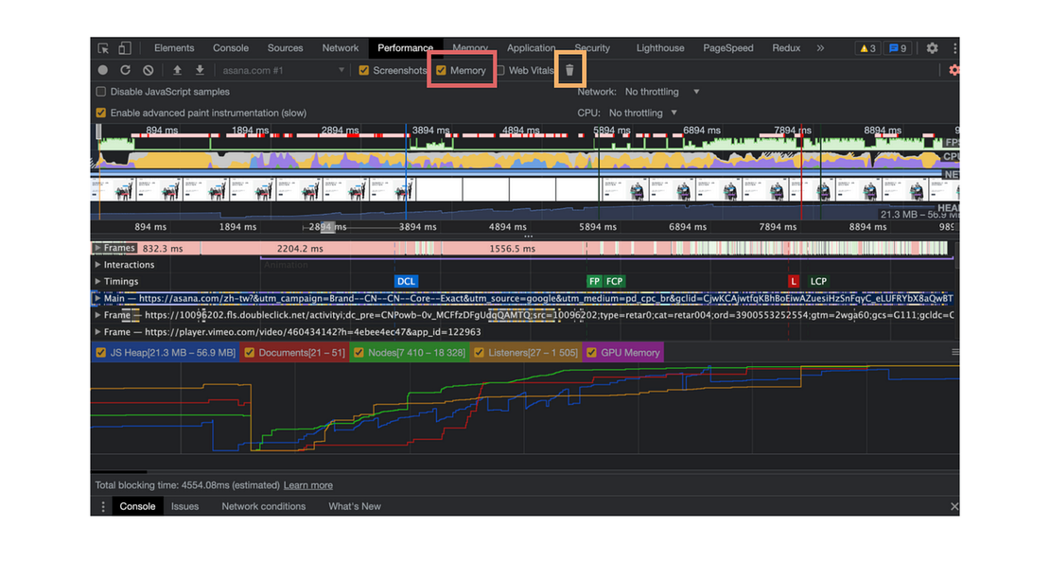Toggle the GPU Memory legend swatch
1050x561 pixels.
(592, 353)
